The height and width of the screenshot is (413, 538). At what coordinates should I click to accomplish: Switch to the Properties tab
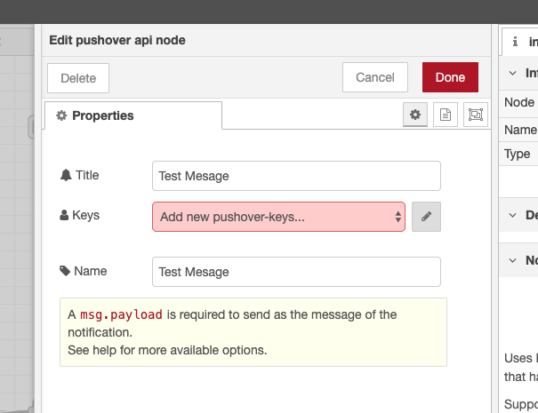click(132, 116)
